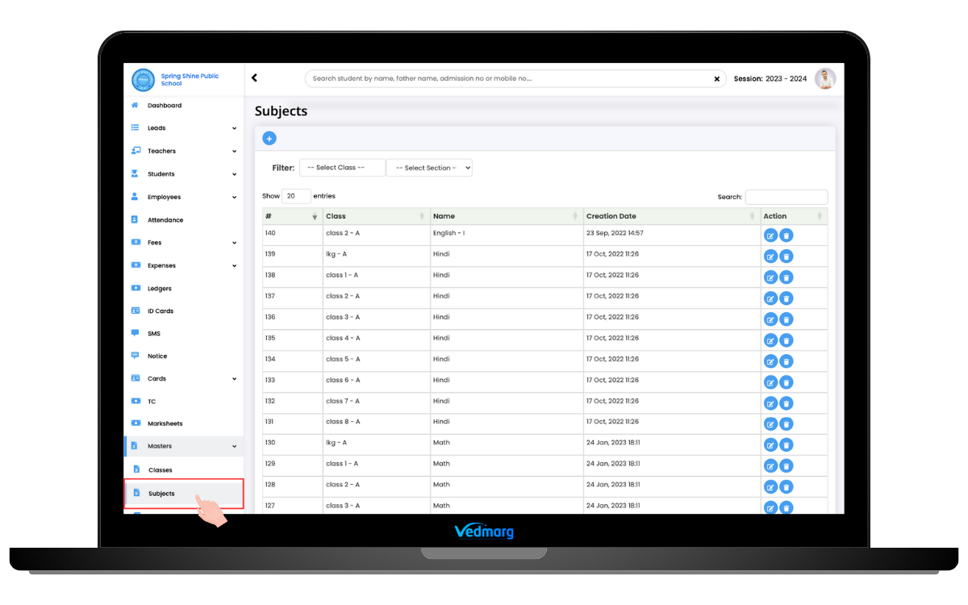This screenshot has height=605, width=968.
Task: Sort table by Creation Date column
Action: click(x=671, y=216)
